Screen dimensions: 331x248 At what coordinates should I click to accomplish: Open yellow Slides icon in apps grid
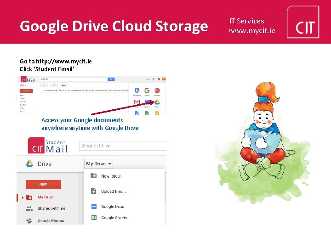click(157, 113)
